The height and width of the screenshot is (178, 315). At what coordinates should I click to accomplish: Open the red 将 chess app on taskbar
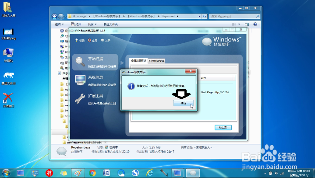49,173
